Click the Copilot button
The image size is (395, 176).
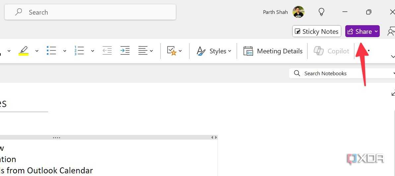tap(331, 51)
